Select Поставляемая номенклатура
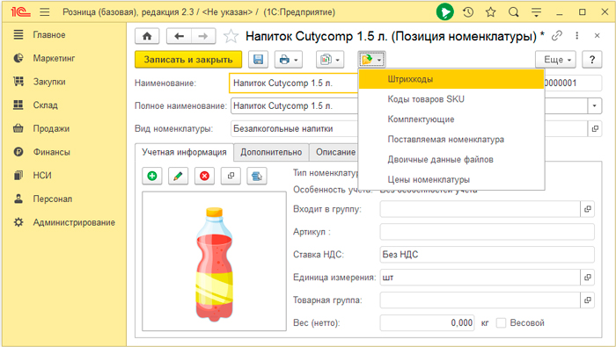 click(x=451, y=140)
